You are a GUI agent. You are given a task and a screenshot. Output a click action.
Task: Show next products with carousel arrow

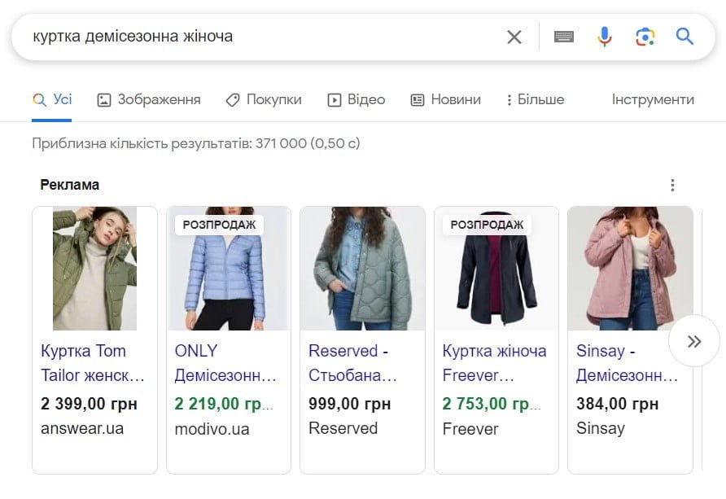693,341
